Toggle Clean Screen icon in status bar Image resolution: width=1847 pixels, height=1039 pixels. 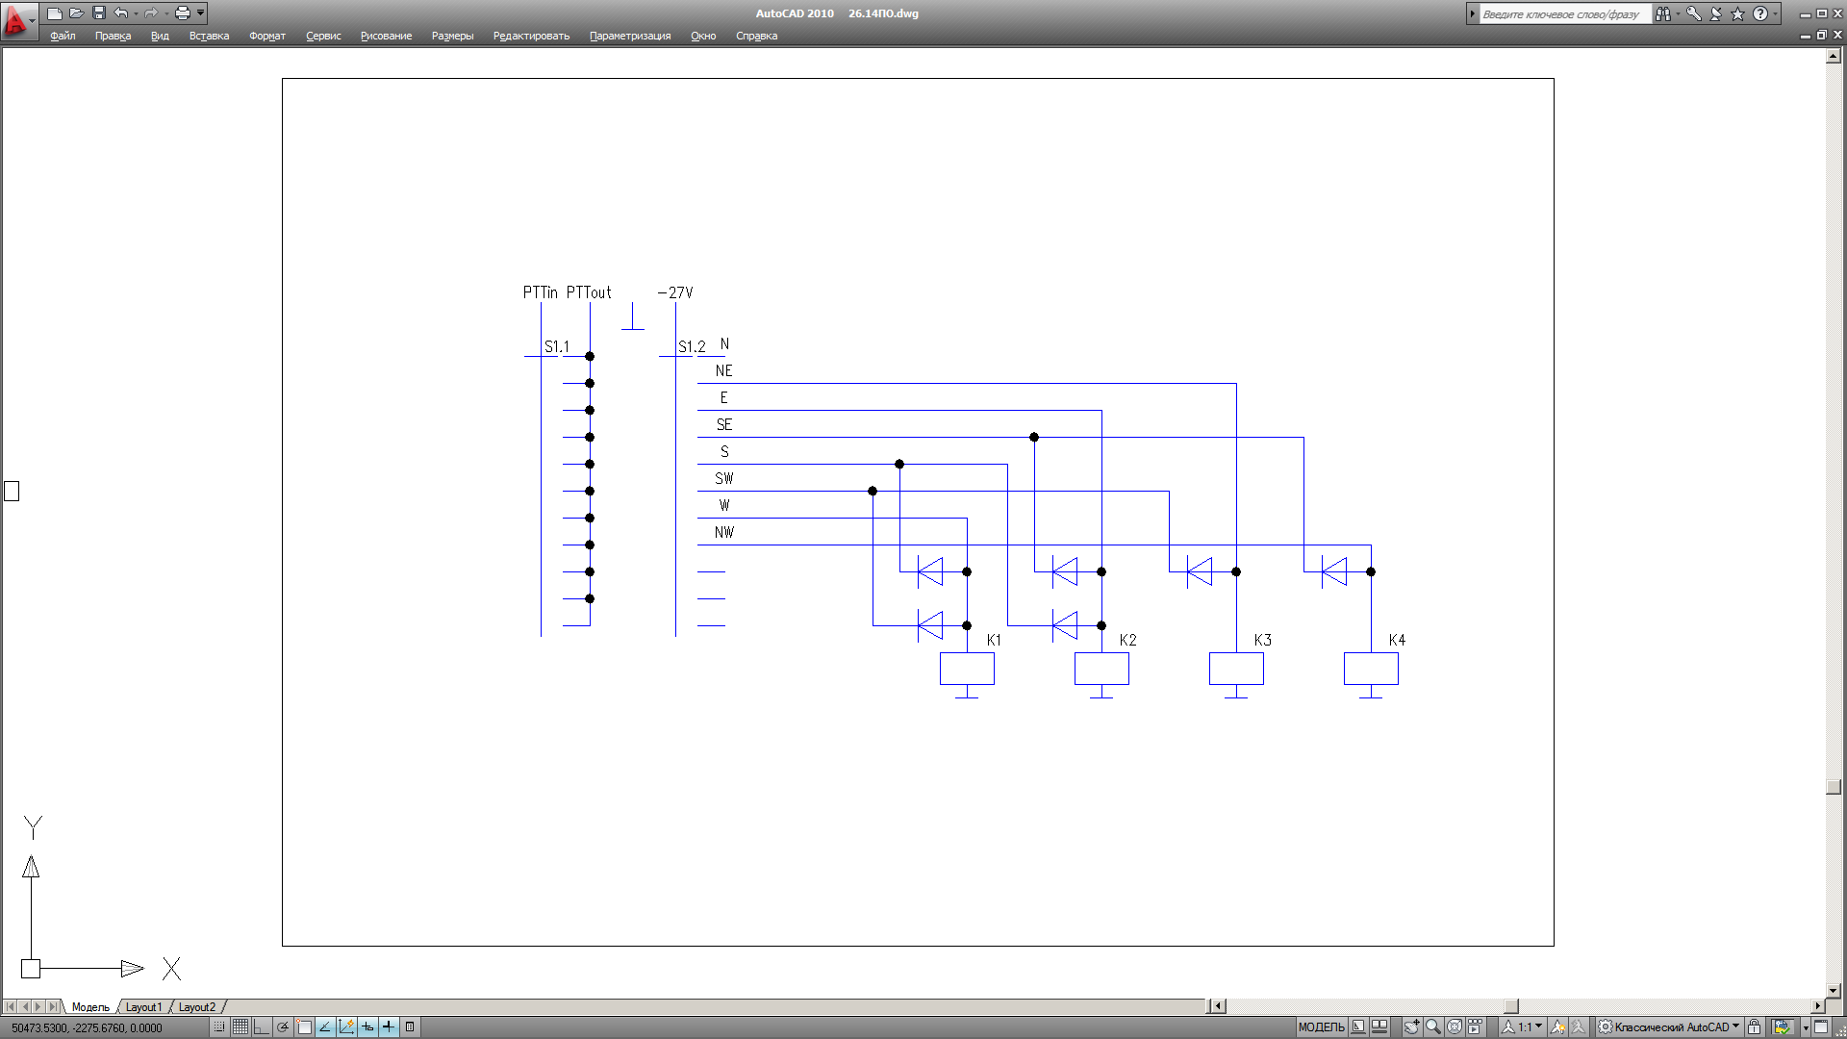[1821, 1027]
